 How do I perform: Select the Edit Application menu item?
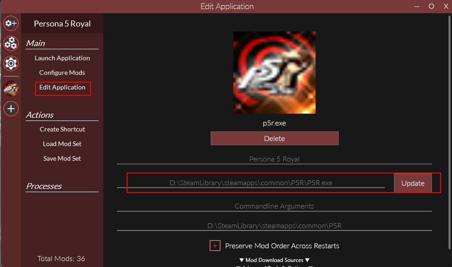pyautogui.click(x=62, y=87)
